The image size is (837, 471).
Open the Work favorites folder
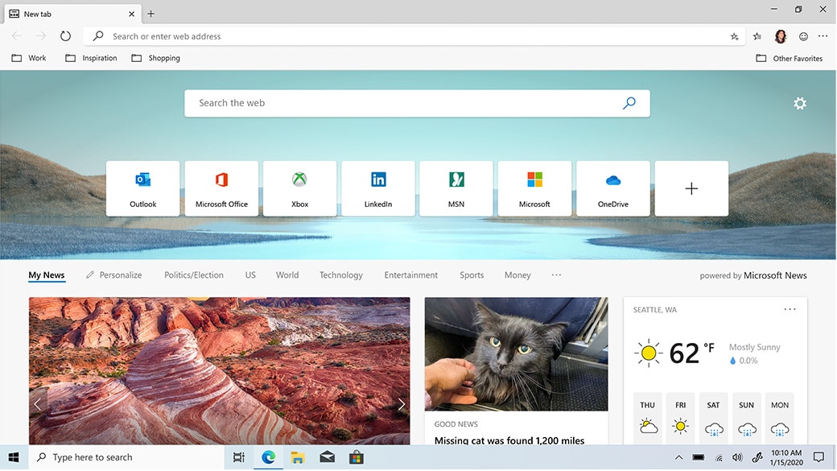pyautogui.click(x=29, y=58)
